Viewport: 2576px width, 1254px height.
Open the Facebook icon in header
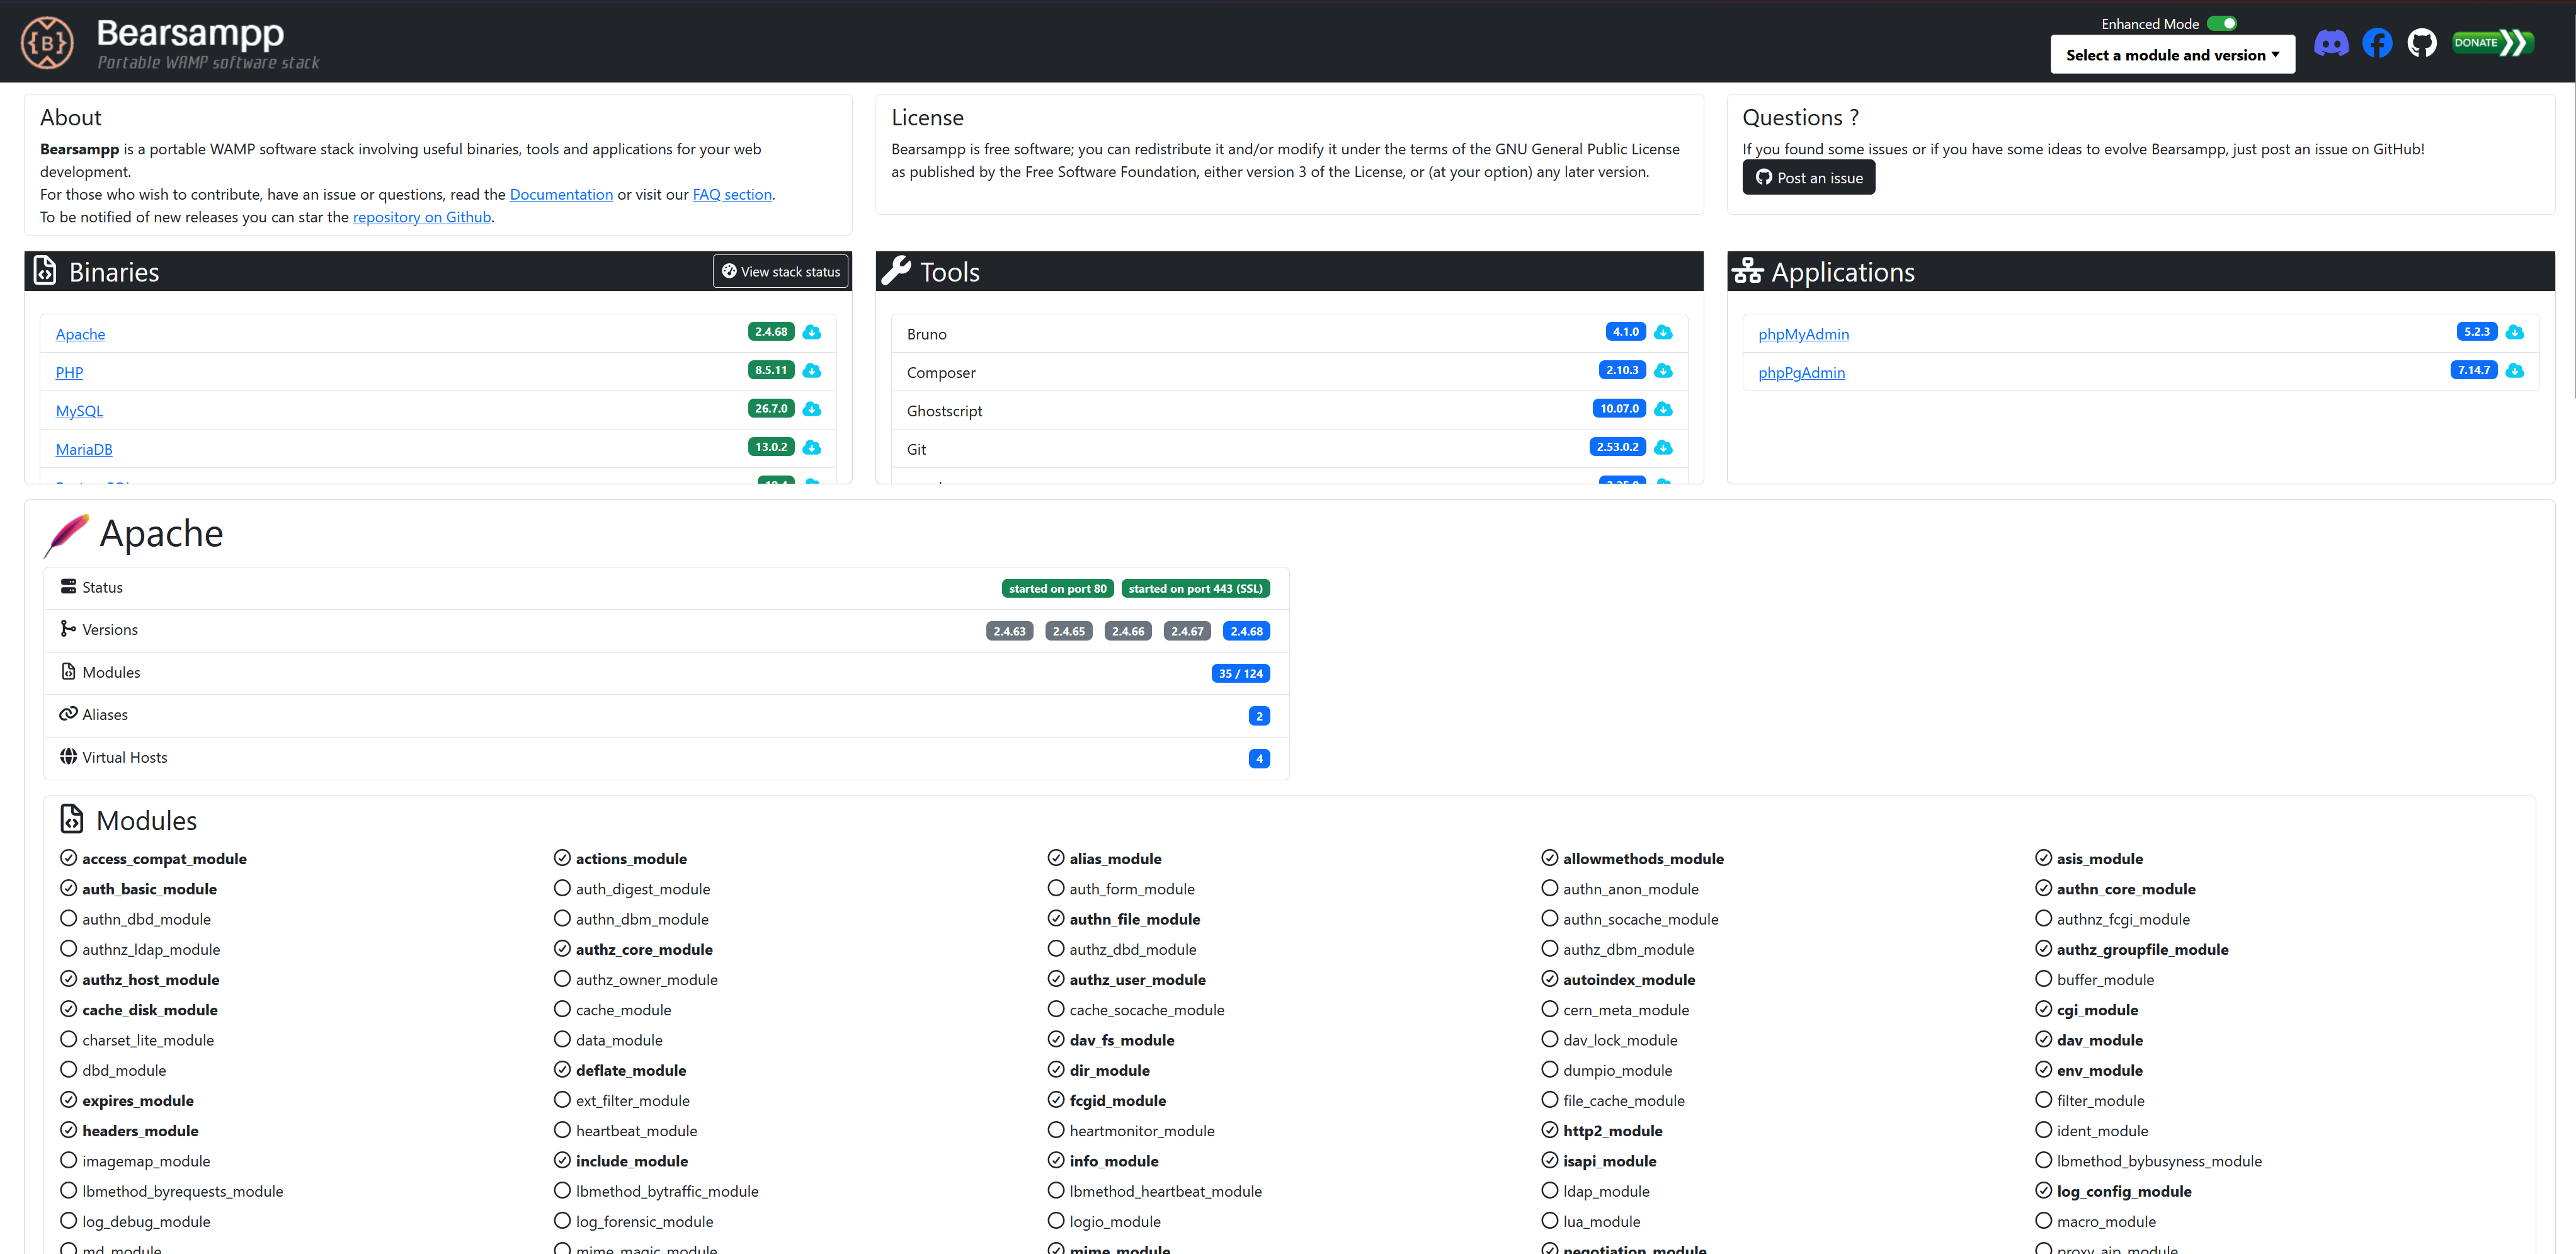point(2377,43)
